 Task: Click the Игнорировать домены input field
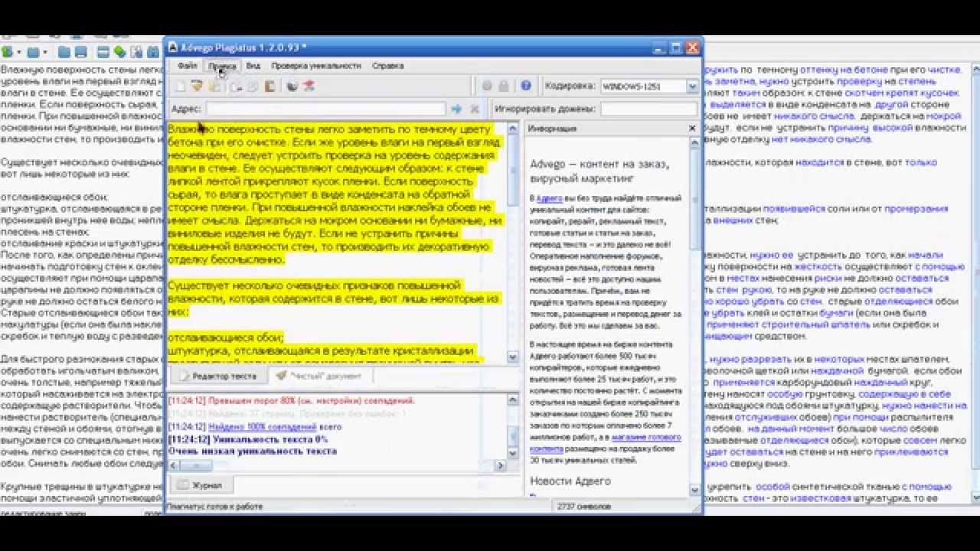(x=651, y=109)
